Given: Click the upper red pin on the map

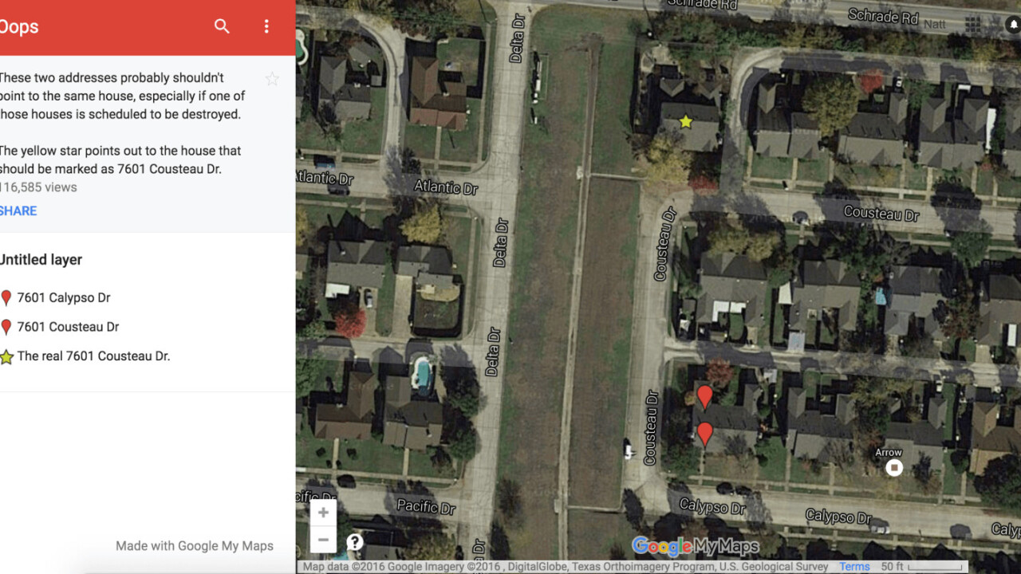Looking at the screenshot, I should pyautogui.click(x=704, y=396).
